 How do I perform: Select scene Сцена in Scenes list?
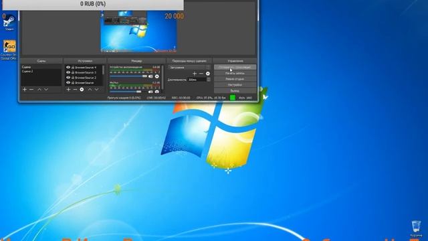click(41, 67)
